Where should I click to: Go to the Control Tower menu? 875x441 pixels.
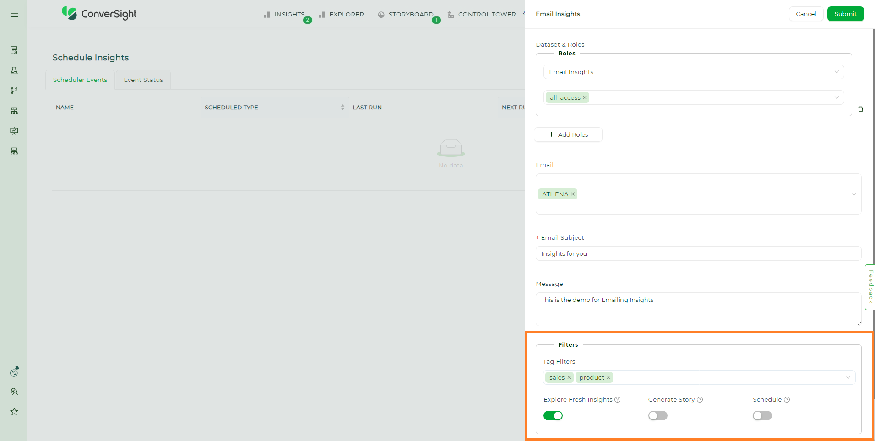click(x=482, y=14)
